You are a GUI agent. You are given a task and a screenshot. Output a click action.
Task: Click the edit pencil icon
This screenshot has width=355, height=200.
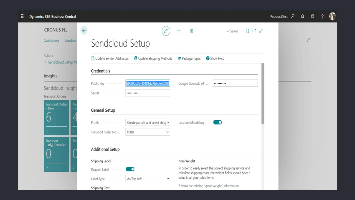(x=166, y=31)
